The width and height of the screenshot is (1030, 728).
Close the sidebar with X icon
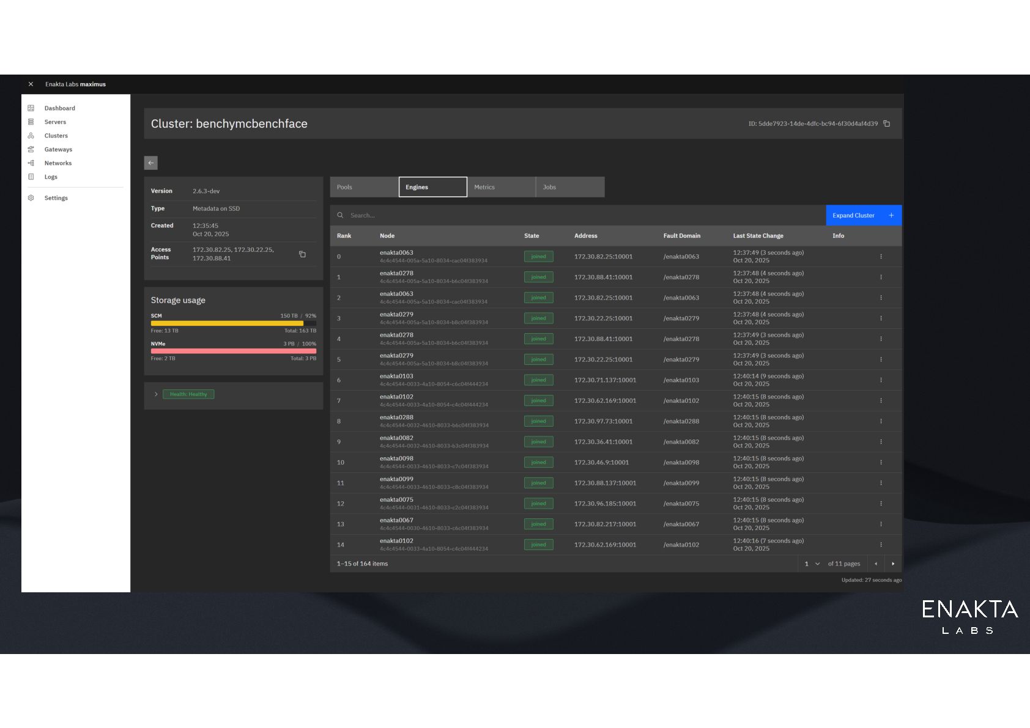pyautogui.click(x=31, y=84)
